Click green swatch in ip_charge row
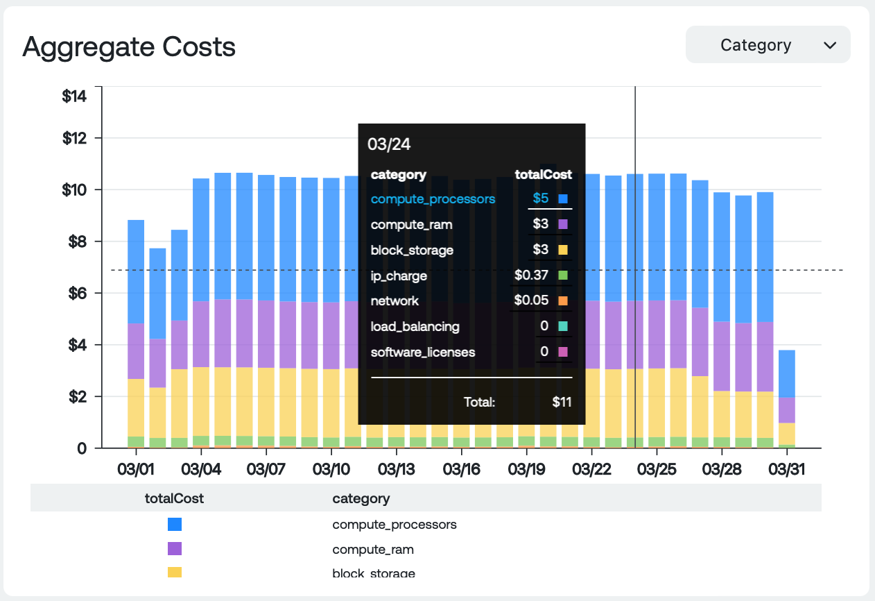875x601 pixels. coord(563,276)
